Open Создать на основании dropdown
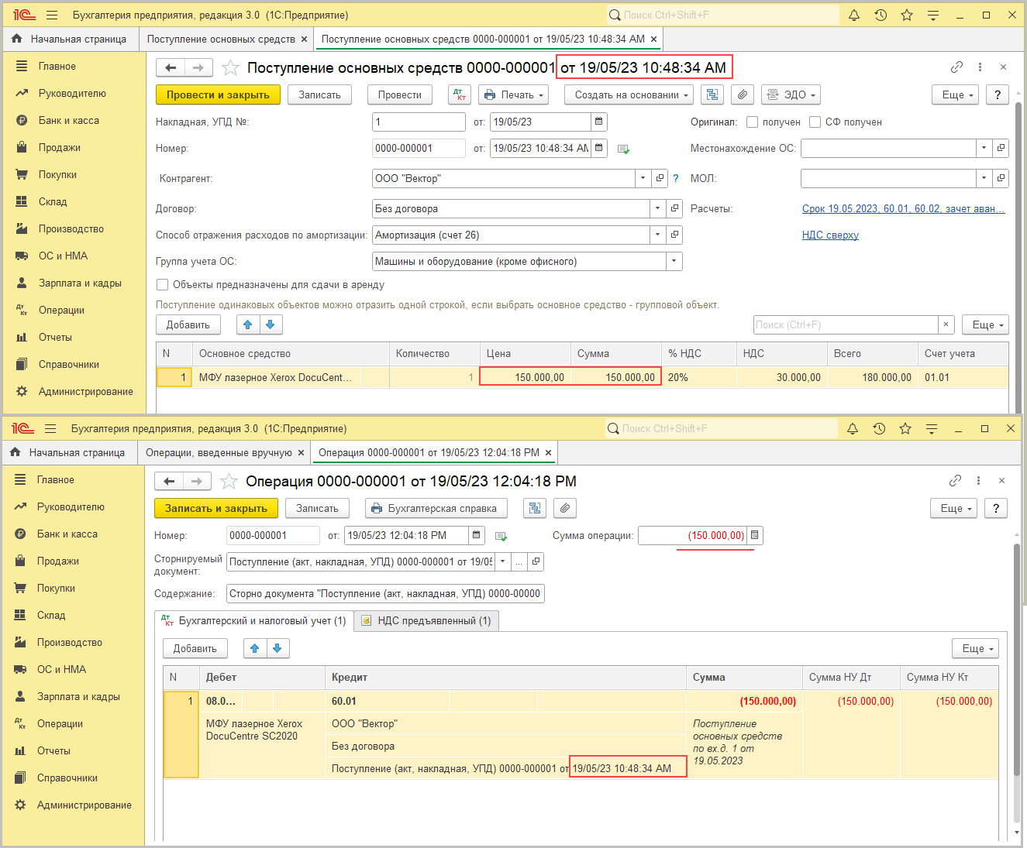 [629, 94]
